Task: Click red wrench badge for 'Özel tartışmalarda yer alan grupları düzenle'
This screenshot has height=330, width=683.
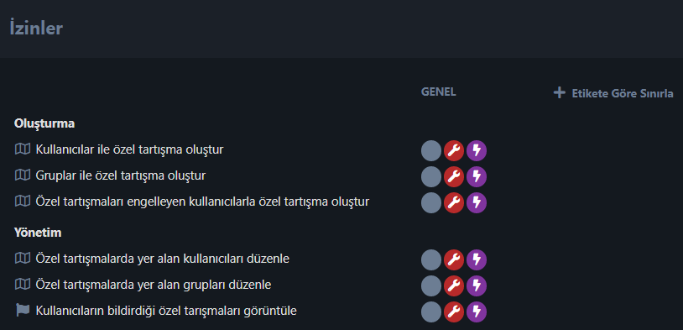Action: pyautogui.click(x=454, y=286)
